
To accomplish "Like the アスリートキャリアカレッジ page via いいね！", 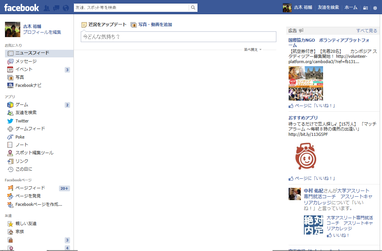I will [x=338, y=235].
